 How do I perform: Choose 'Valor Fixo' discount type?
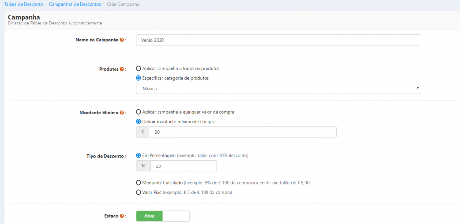click(x=138, y=192)
